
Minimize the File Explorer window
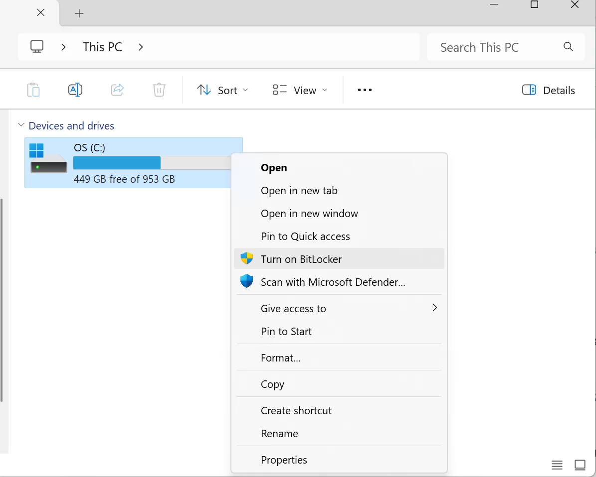click(x=494, y=4)
